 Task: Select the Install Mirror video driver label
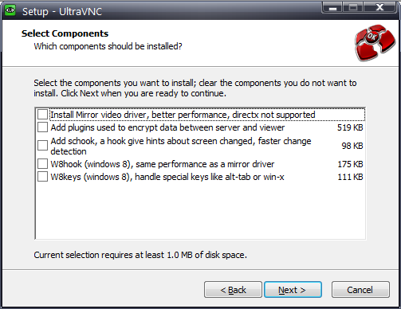pos(183,115)
